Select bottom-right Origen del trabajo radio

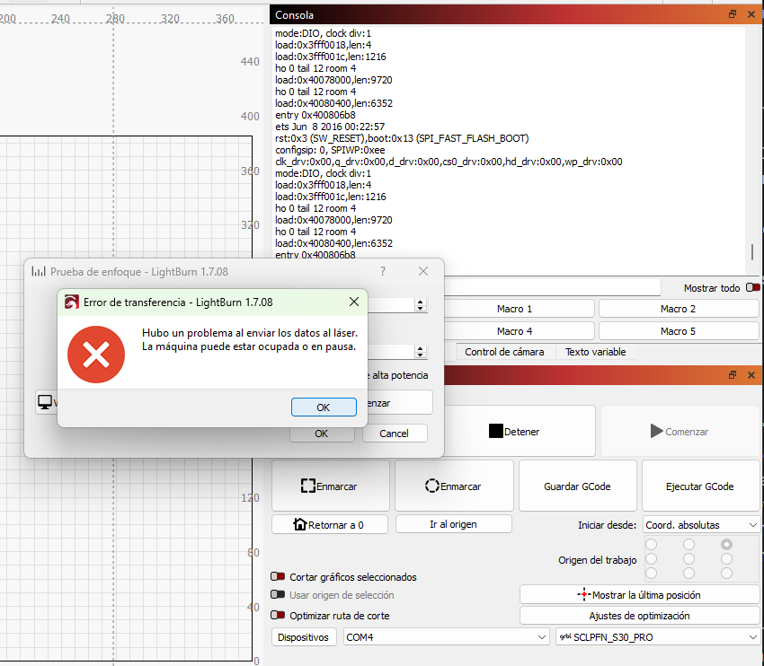(x=726, y=573)
